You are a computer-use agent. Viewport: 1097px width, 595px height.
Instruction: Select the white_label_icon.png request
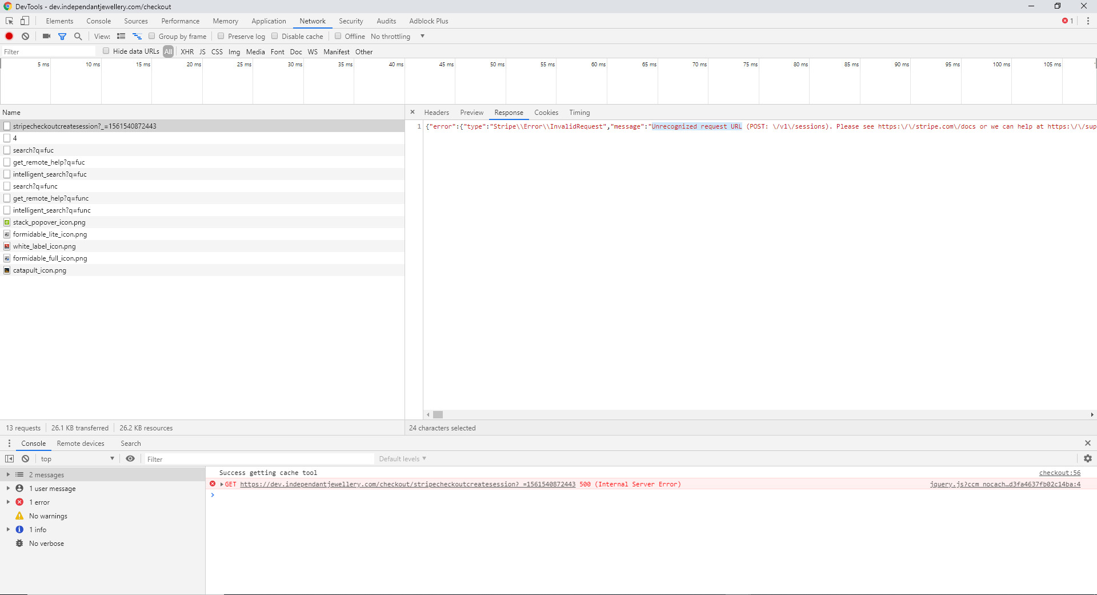[44, 246]
